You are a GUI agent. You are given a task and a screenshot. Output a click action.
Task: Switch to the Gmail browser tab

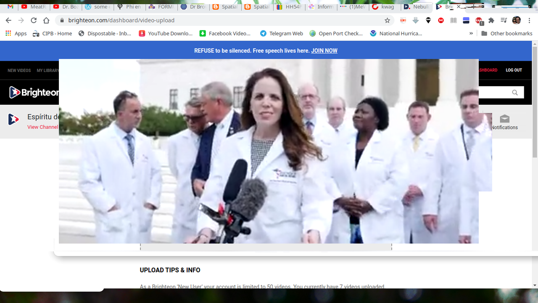click(11, 7)
